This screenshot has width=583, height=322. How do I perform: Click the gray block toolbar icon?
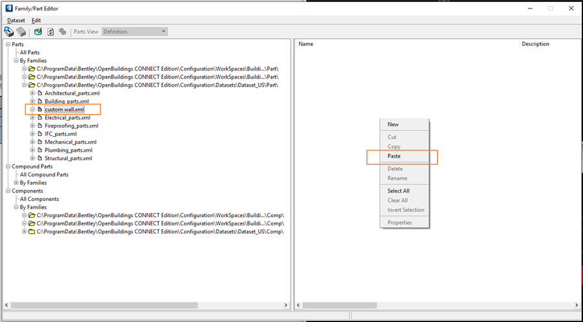21,32
